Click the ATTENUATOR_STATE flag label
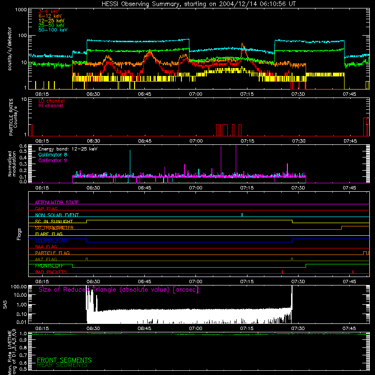The image size is (375, 375). (57, 202)
